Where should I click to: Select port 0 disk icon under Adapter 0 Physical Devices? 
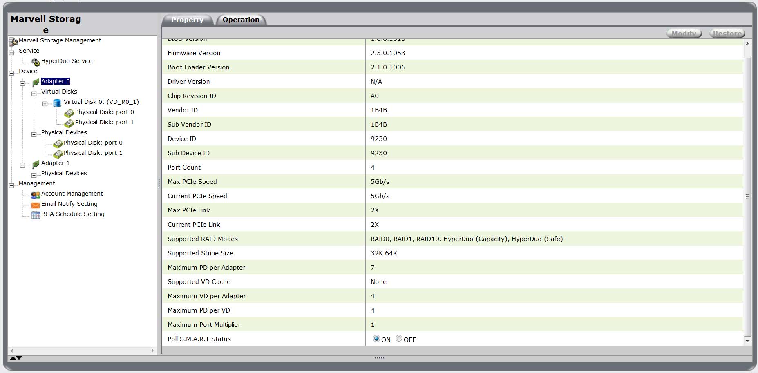(x=58, y=143)
